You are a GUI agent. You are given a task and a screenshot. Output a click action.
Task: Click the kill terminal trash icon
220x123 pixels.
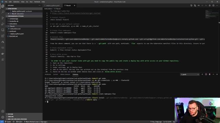(x=210, y=74)
